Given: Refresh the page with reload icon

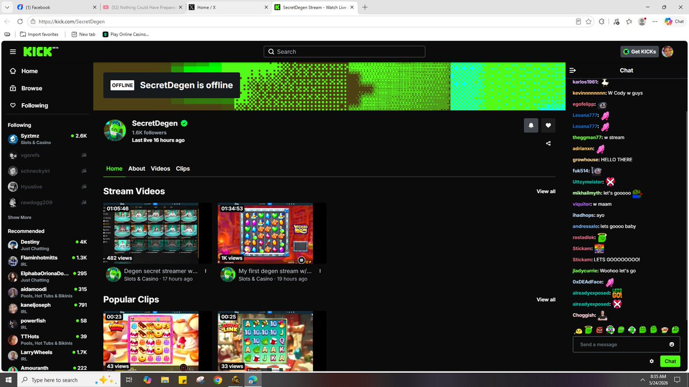Looking at the screenshot, I should pos(20,21).
